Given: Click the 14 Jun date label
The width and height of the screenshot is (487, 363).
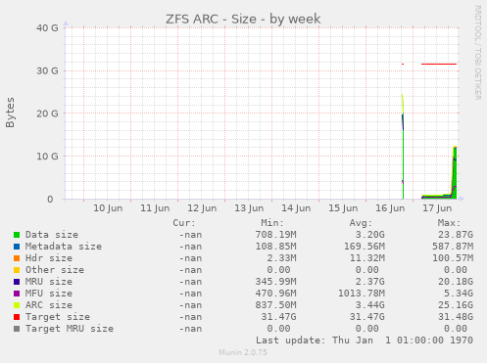Looking at the screenshot, I should tap(296, 208).
